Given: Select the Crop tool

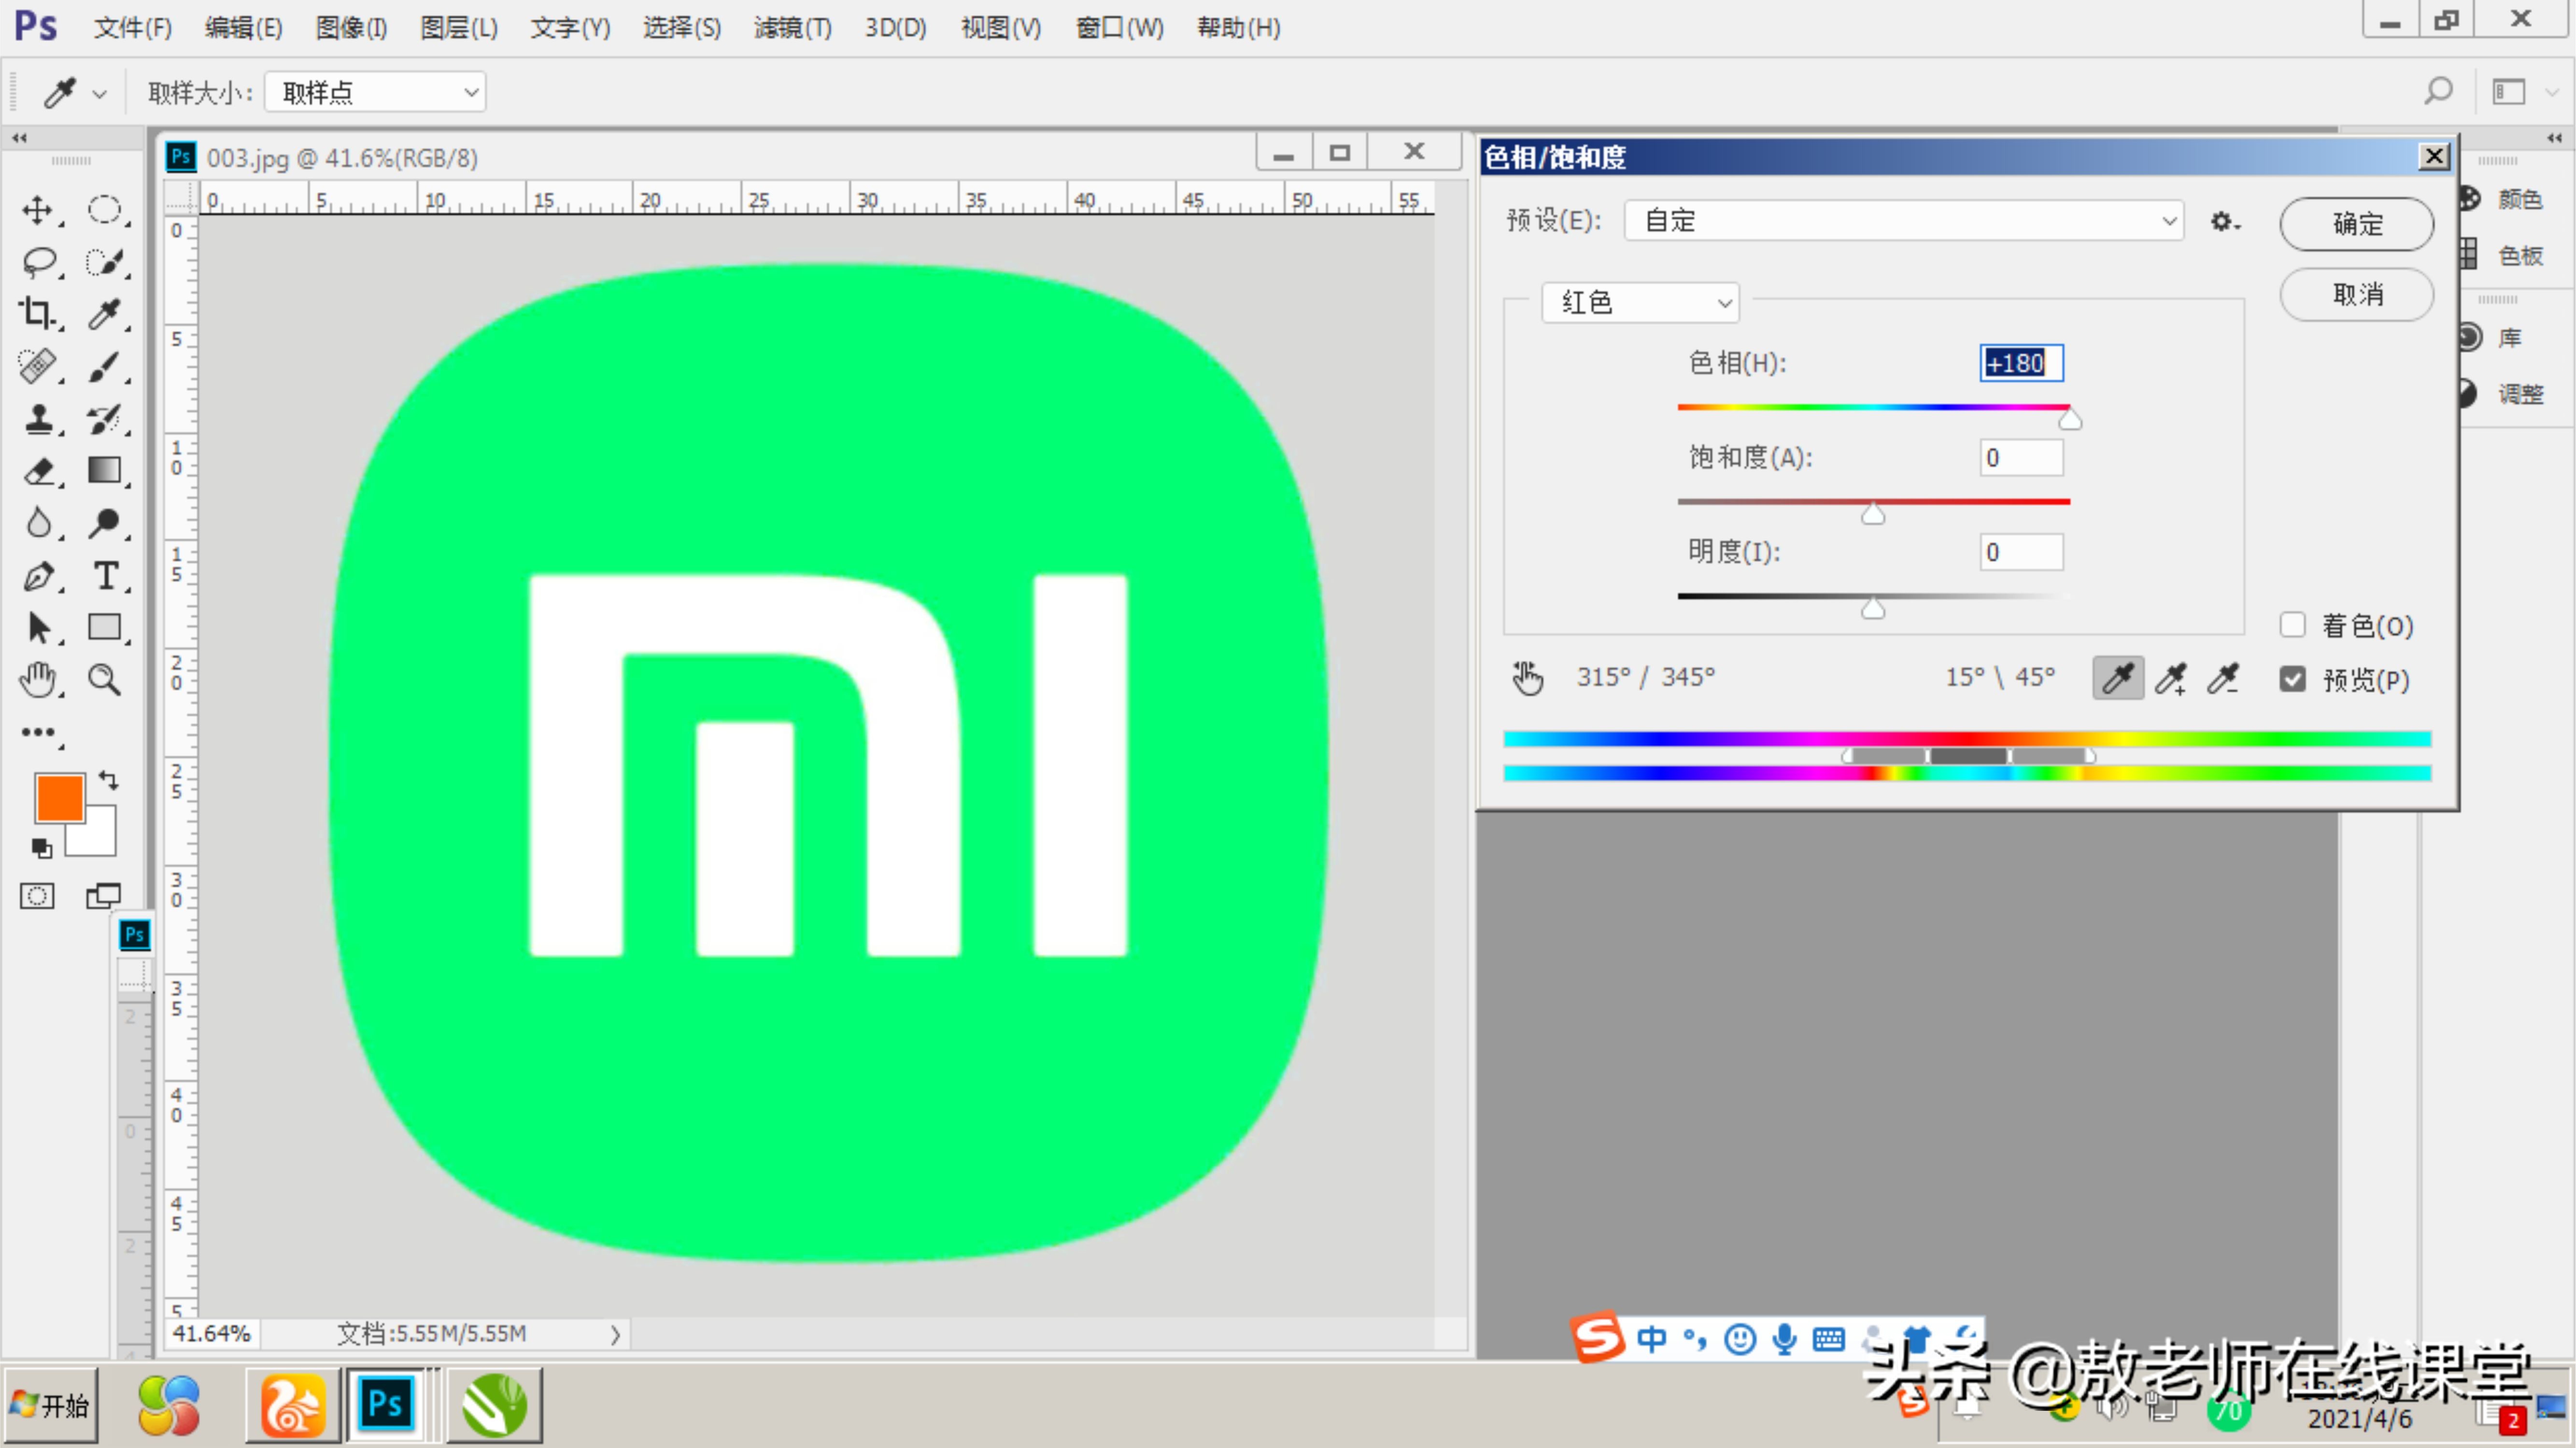Looking at the screenshot, I should click(x=38, y=314).
